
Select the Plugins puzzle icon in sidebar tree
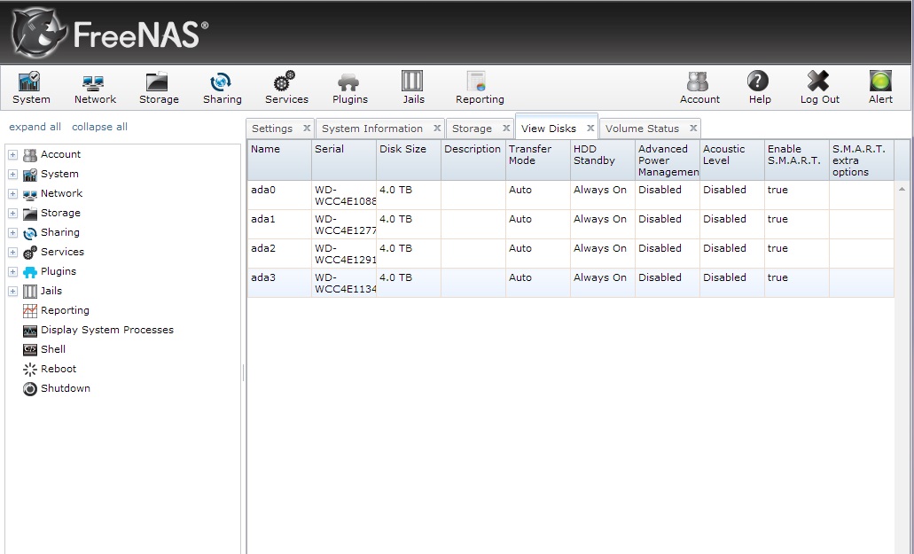click(30, 272)
